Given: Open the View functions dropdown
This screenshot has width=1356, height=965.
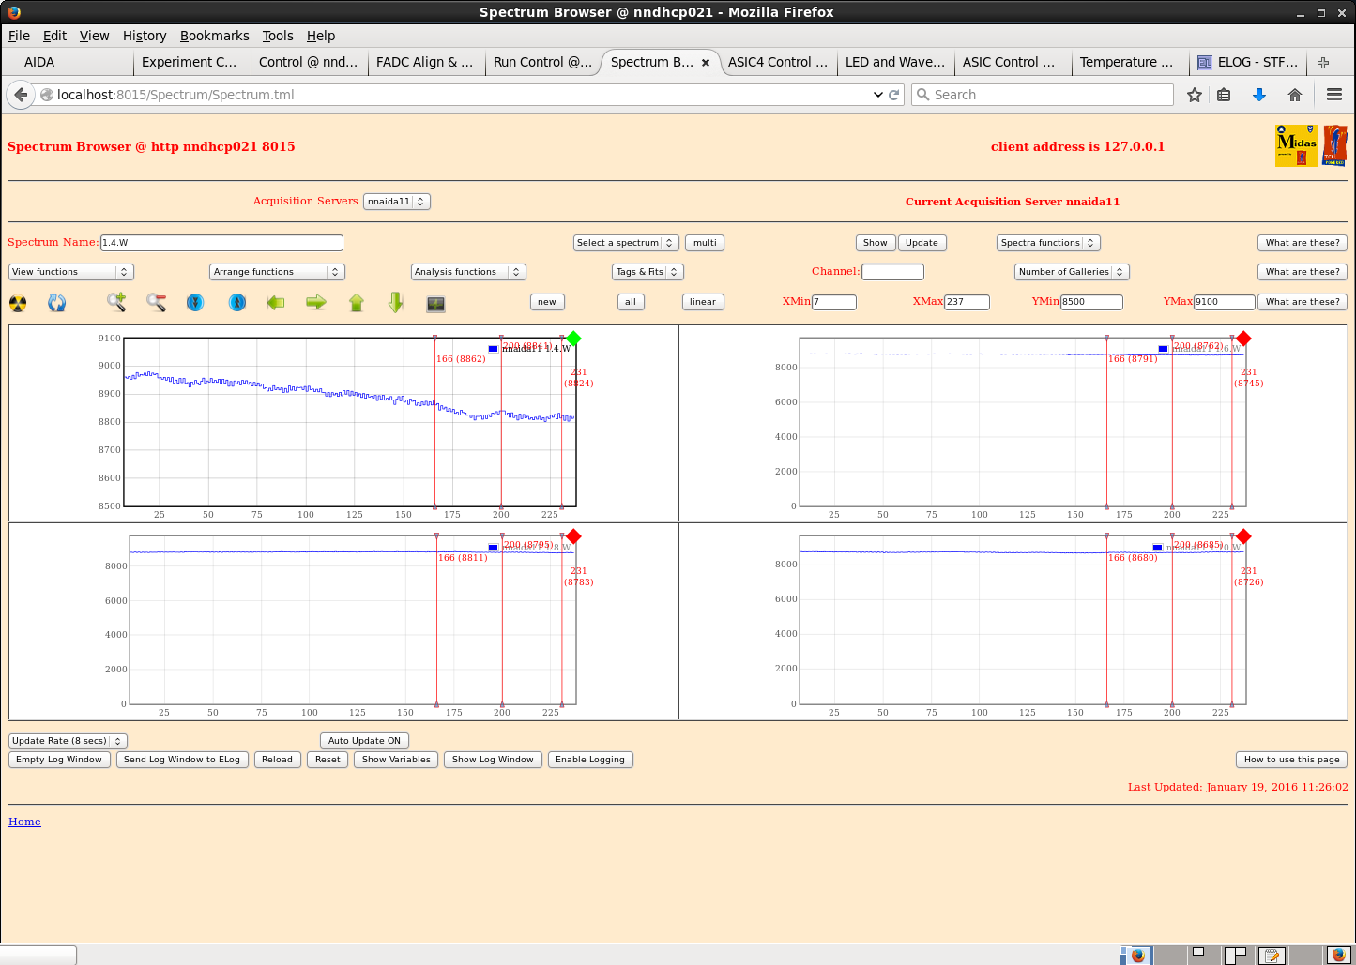Looking at the screenshot, I should [x=70, y=272].
